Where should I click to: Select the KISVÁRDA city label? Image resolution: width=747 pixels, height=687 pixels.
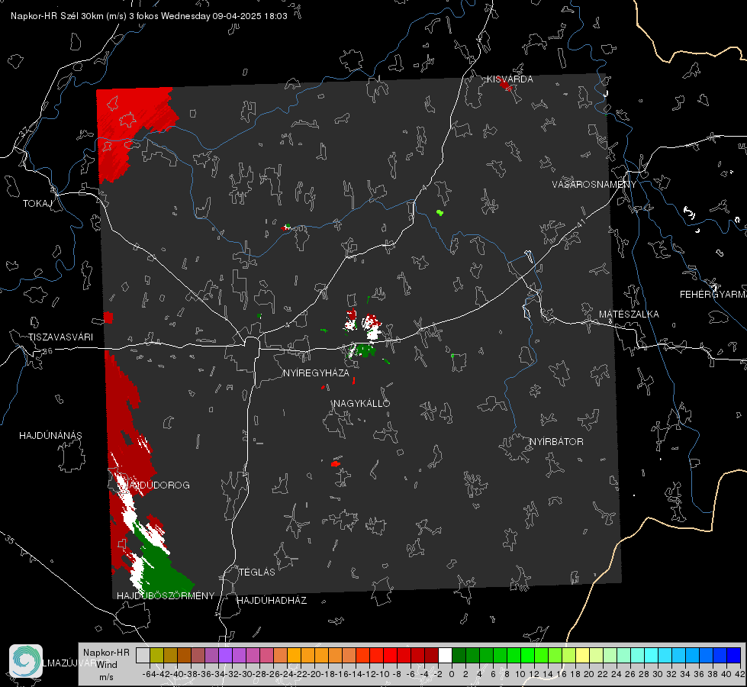pos(510,79)
